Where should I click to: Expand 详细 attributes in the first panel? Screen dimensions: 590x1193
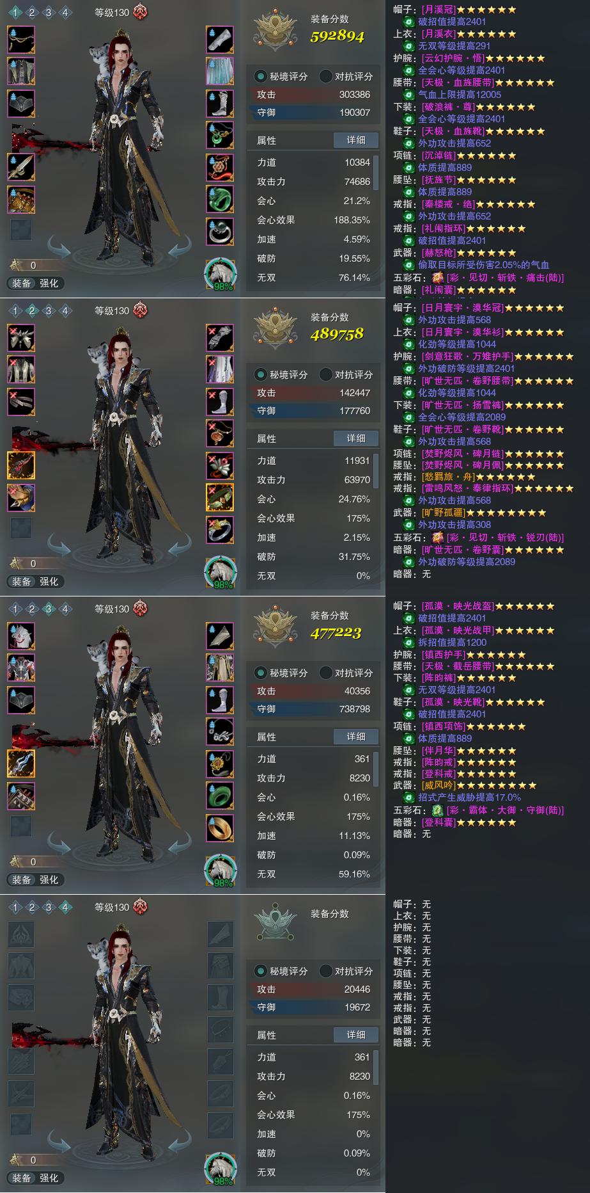(x=356, y=140)
